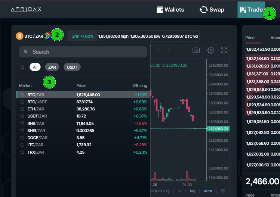Screen dimensions: 280x197
Task: Go to the Trade tab
Action: [x=251, y=10]
